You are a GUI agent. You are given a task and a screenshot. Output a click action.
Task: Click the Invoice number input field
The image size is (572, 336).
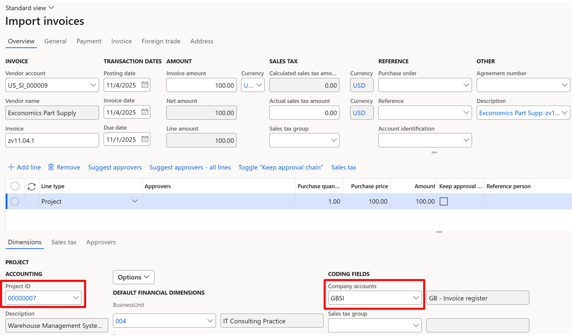[52, 140]
